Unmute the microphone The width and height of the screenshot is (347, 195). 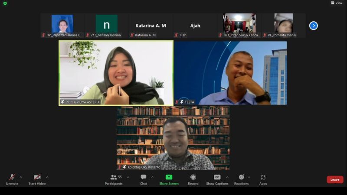pos(12,177)
